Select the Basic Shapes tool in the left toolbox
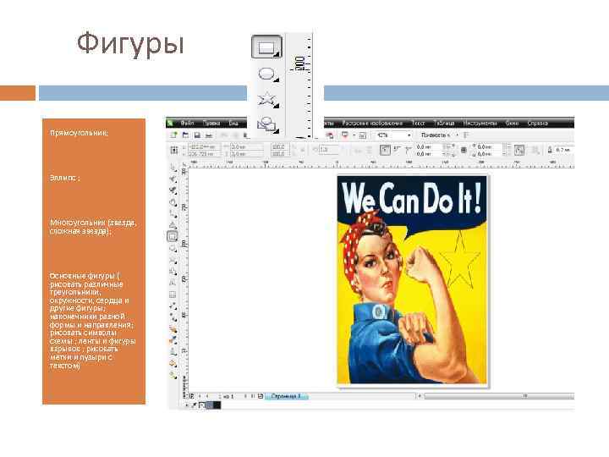Image resolution: width=609 pixels, height=457 pixels. [x=173, y=272]
